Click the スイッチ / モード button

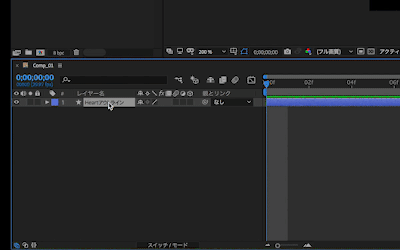tap(168, 245)
